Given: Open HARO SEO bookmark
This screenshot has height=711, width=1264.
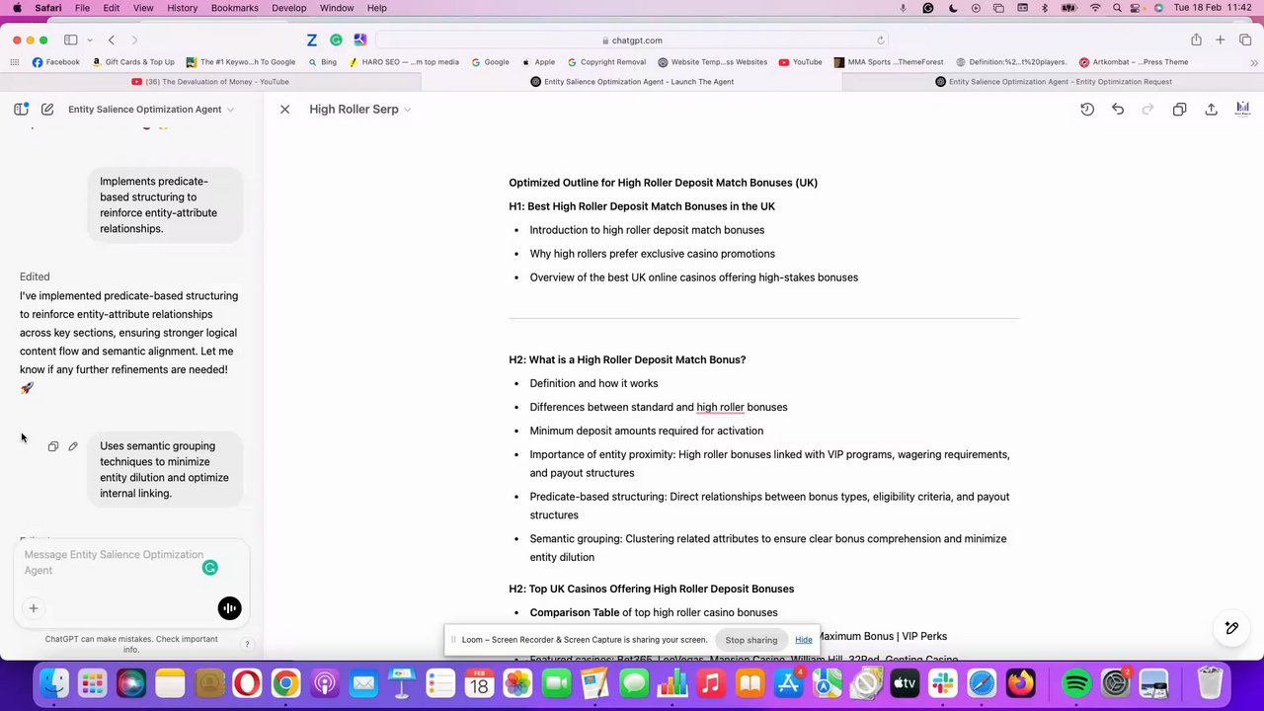Looking at the screenshot, I should pos(404,62).
